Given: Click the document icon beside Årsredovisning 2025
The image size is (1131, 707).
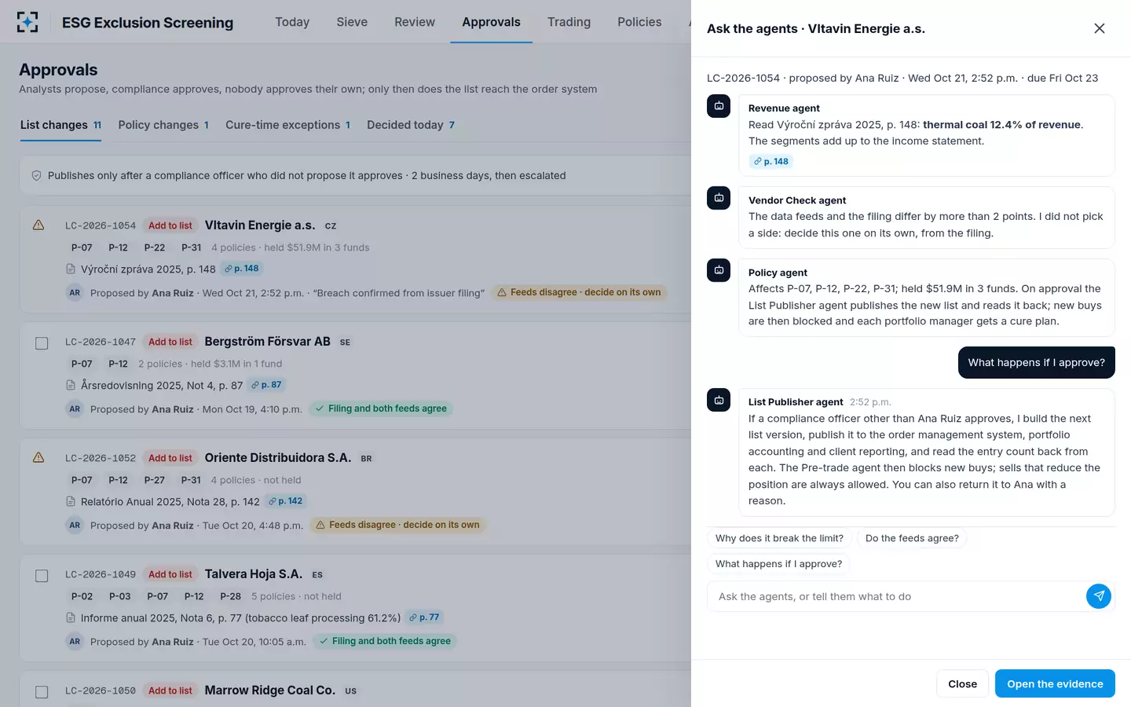Looking at the screenshot, I should coord(71,386).
